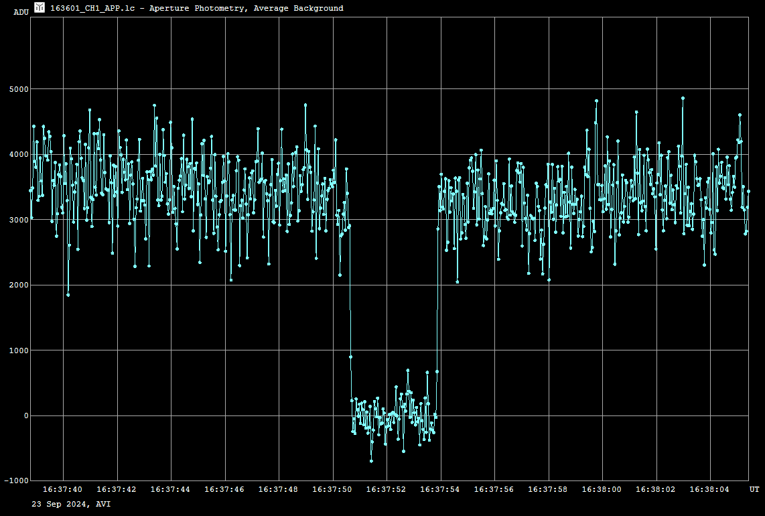Click the 3000 y-axis label
Viewport: 765px width, 516px height.
pyautogui.click(x=19, y=220)
